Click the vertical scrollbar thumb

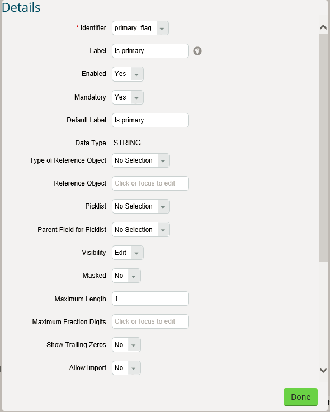323,148
